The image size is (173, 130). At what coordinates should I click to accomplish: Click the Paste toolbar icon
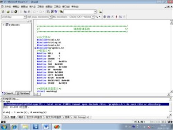click(29, 12)
